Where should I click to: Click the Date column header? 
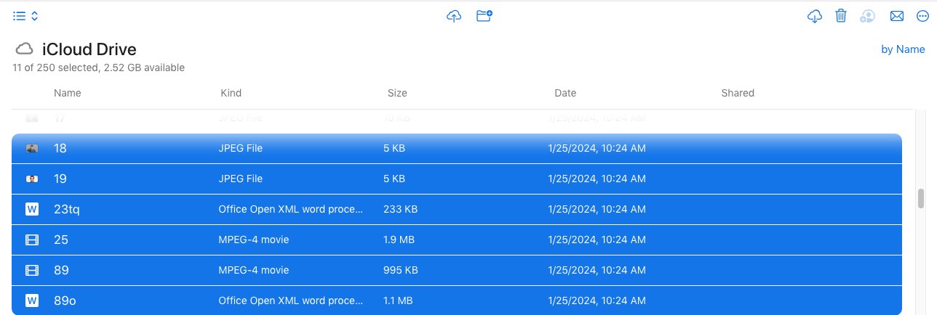click(x=565, y=93)
